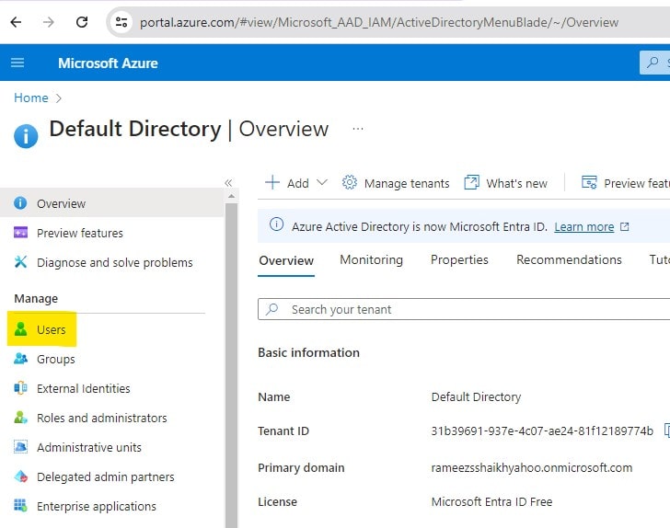Click the magnifier icon in tenant search

(x=271, y=309)
